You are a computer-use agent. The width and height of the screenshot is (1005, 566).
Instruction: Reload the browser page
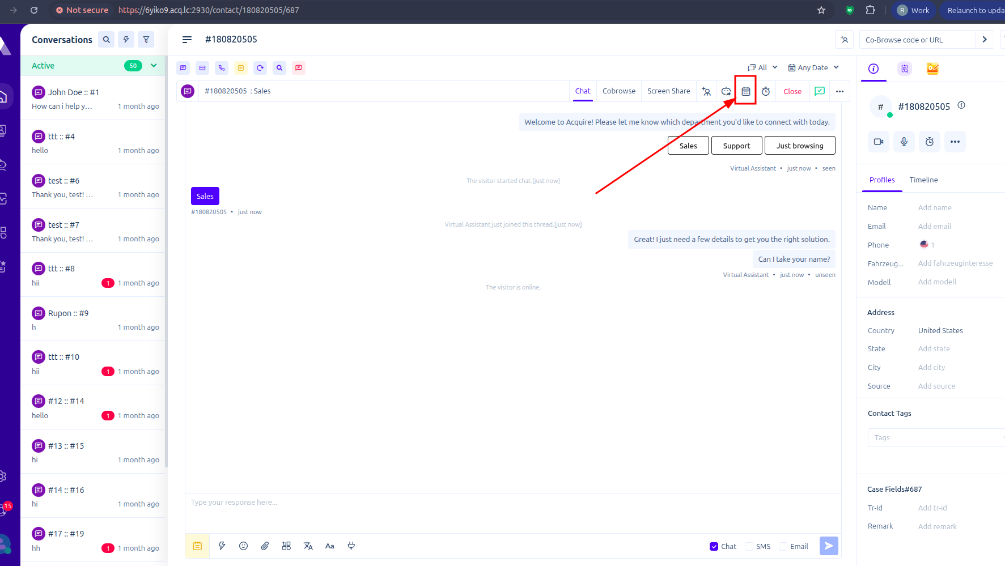coord(34,10)
